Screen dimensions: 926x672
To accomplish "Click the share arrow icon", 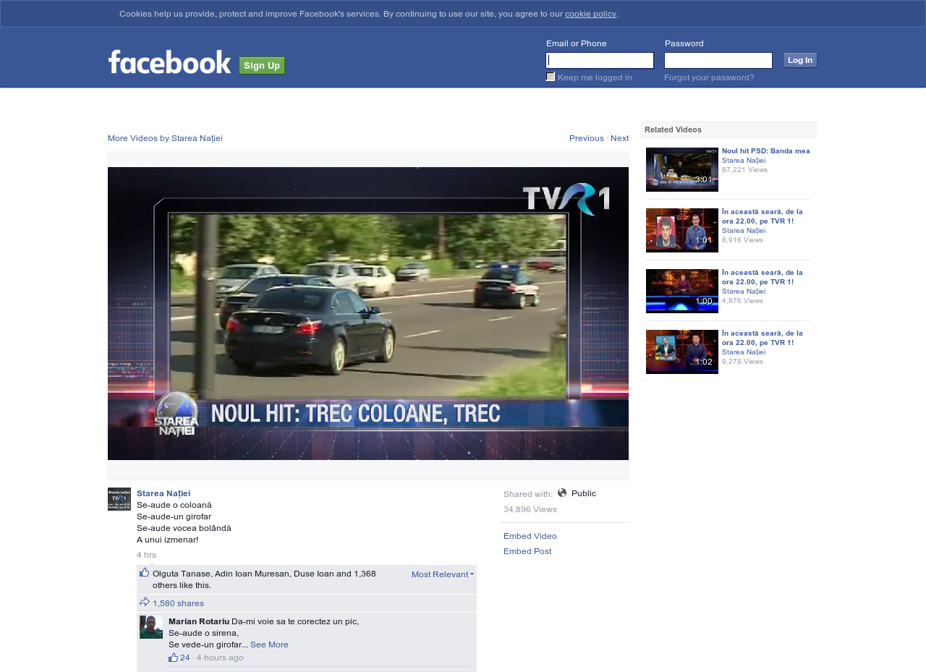I will click(x=145, y=602).
